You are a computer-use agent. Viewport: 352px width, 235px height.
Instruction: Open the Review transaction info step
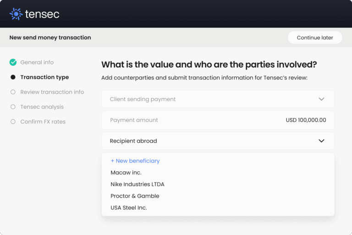coord(52,92)
